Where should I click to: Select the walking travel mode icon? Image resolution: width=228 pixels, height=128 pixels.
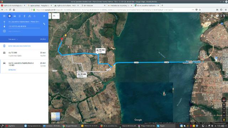[25, 16]
